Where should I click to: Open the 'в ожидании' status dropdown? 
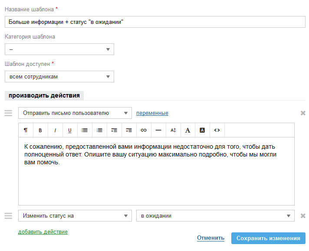click(215, 216)
